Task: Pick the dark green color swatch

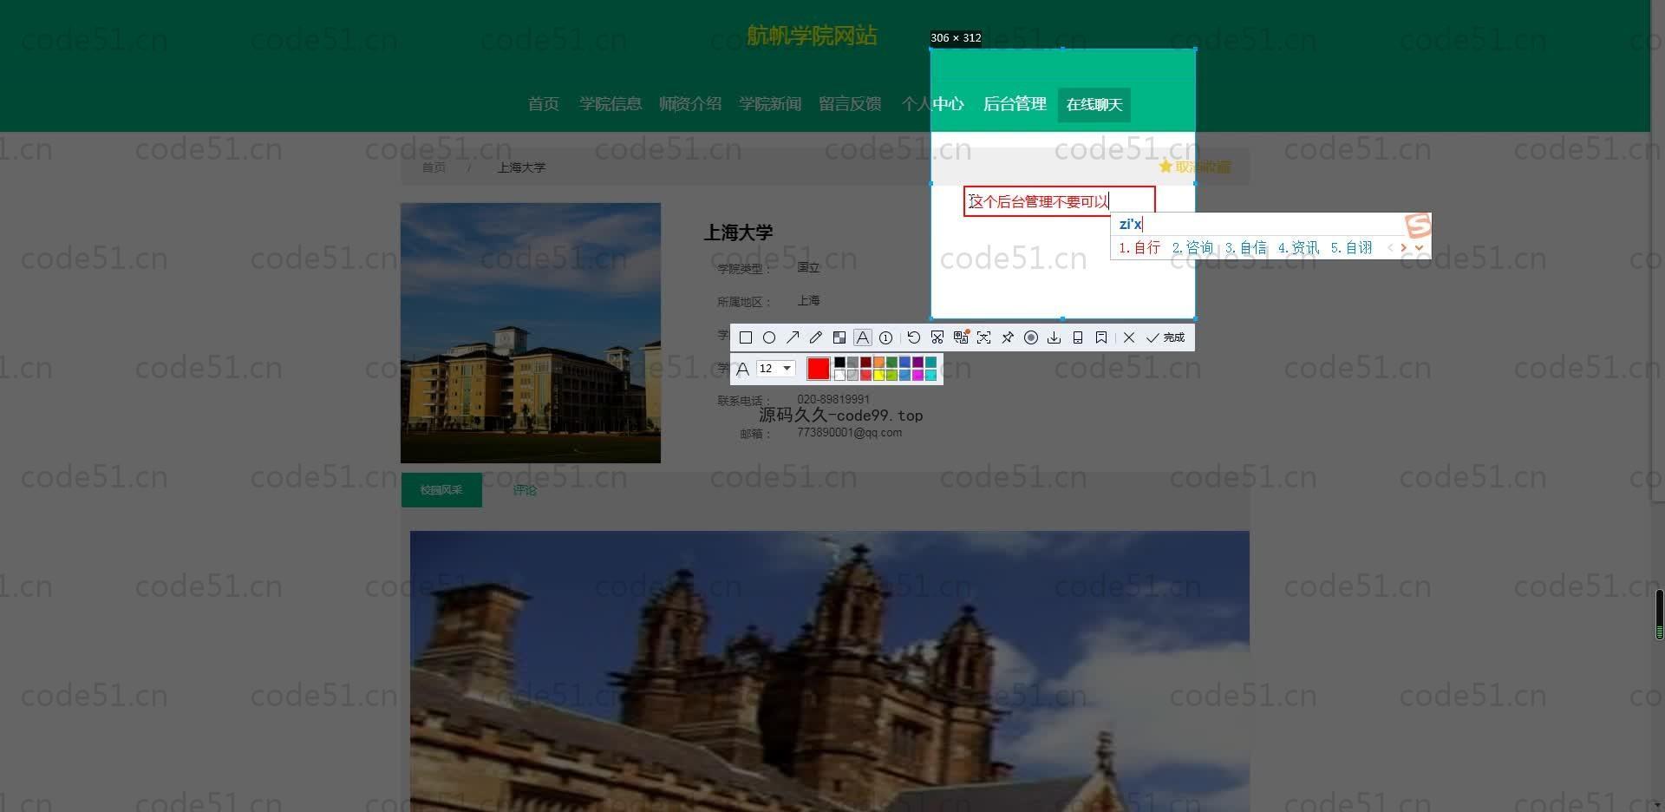Action: [891, 362]
